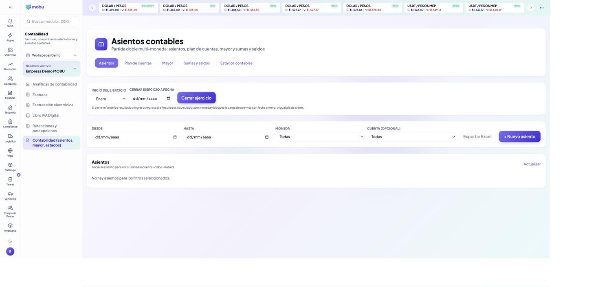Click Cerrar ejercicio button

196,98
